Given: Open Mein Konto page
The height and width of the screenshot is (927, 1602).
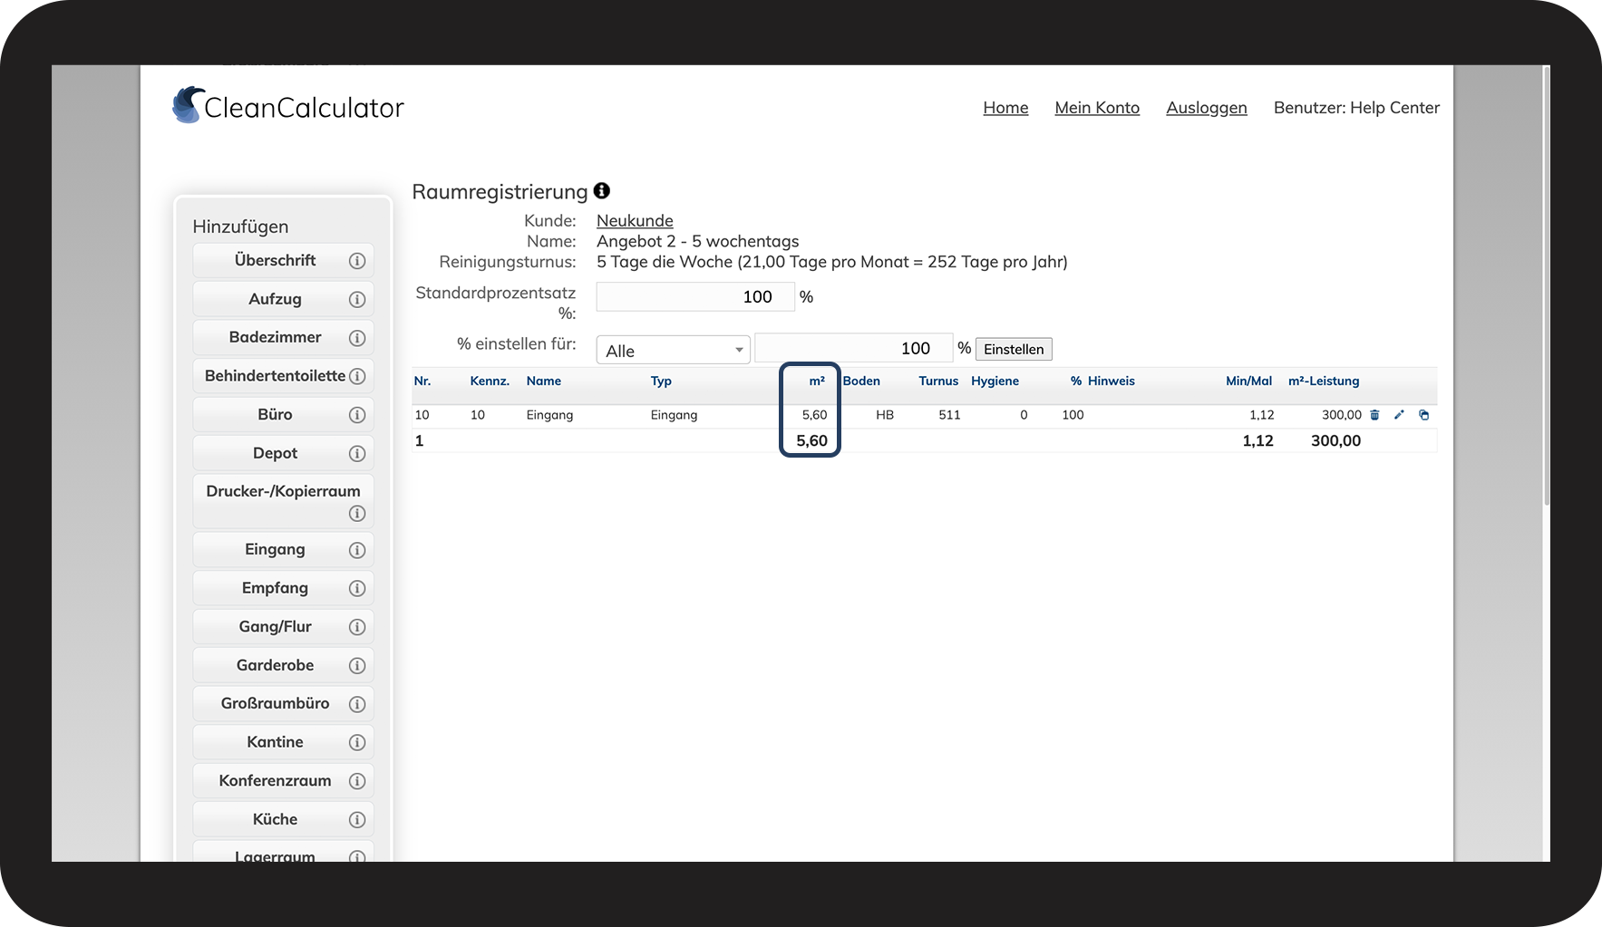Looking at the screenshot, I should [x=1097, y=108].
